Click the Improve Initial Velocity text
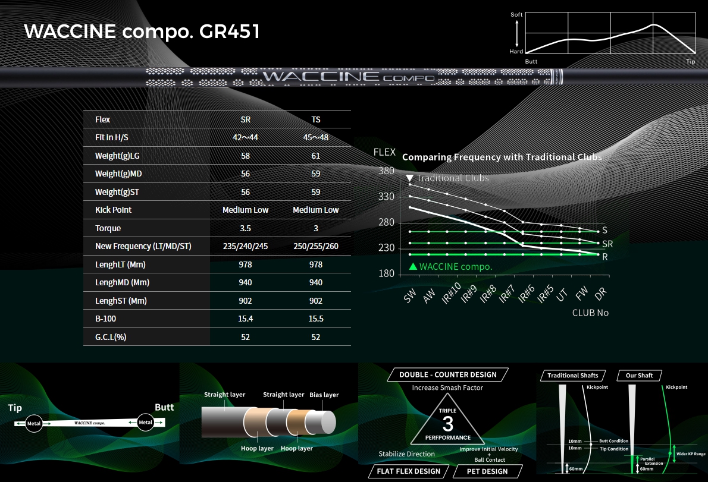The image size is (708, 482). coord(488,449)
